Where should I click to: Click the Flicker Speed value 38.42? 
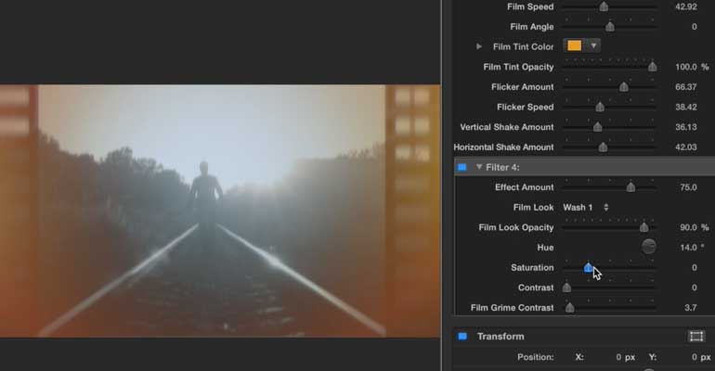pyautogui.click(x=686, y=107)
